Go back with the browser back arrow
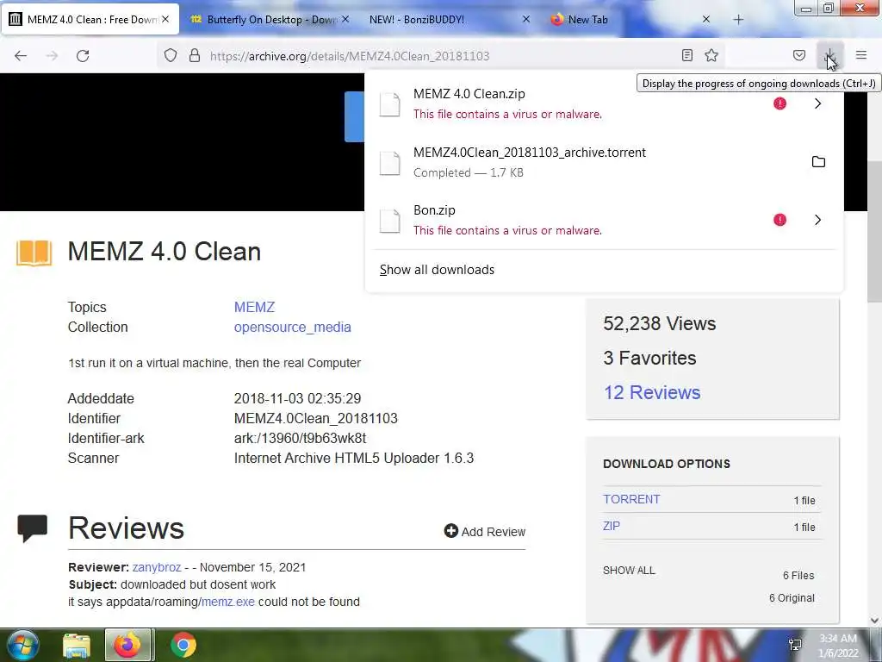882x662 pixels. pos(21,56)
